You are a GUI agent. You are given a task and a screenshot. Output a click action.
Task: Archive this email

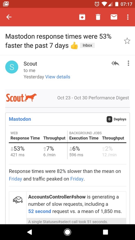(x=82, y=17)
